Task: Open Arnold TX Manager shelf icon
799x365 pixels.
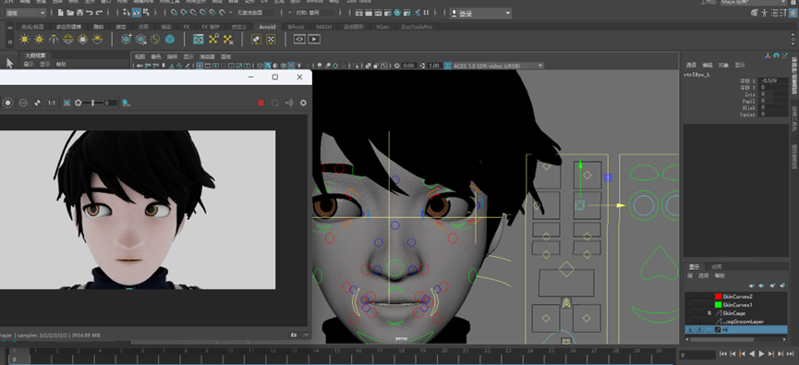Action: click(x=199, y=39)
